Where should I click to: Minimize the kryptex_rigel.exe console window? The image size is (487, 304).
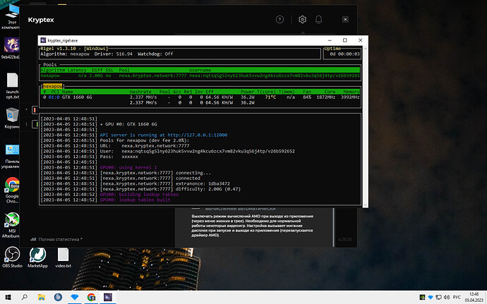330,40
